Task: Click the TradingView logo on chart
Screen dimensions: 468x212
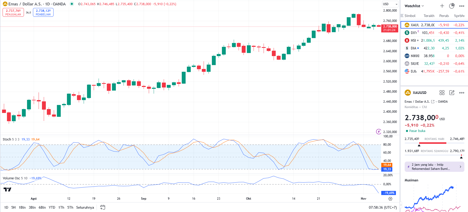Action: [7, 190]
